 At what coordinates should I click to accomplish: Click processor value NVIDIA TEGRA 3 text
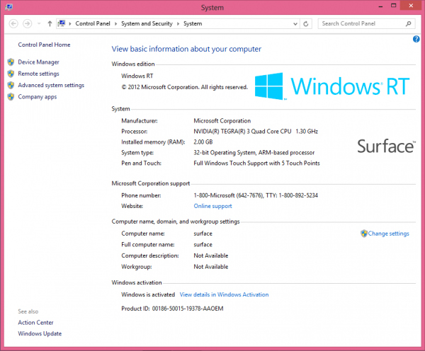point(256,132)
